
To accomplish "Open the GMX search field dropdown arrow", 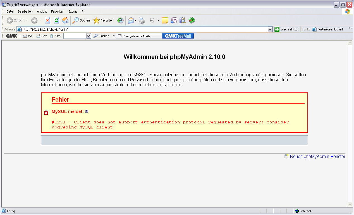I will 89,36.
